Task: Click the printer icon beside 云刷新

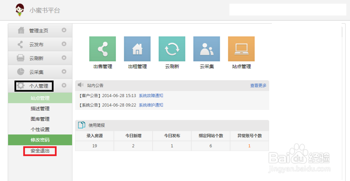Action: click(21, 58)
